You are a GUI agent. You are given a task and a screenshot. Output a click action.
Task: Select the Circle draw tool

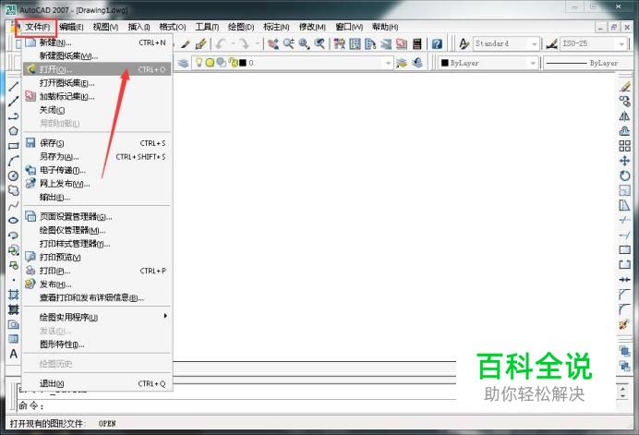coord(14,175)
